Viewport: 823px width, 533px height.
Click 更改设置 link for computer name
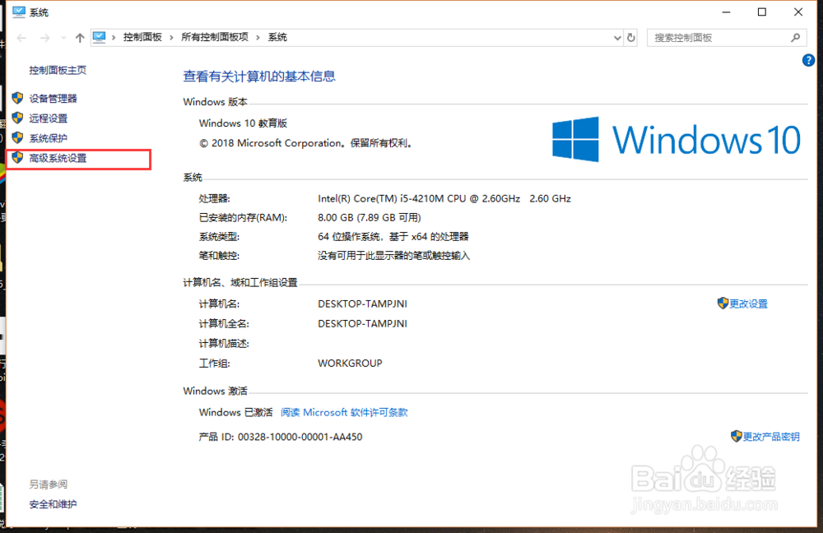[x=748, y=304]
